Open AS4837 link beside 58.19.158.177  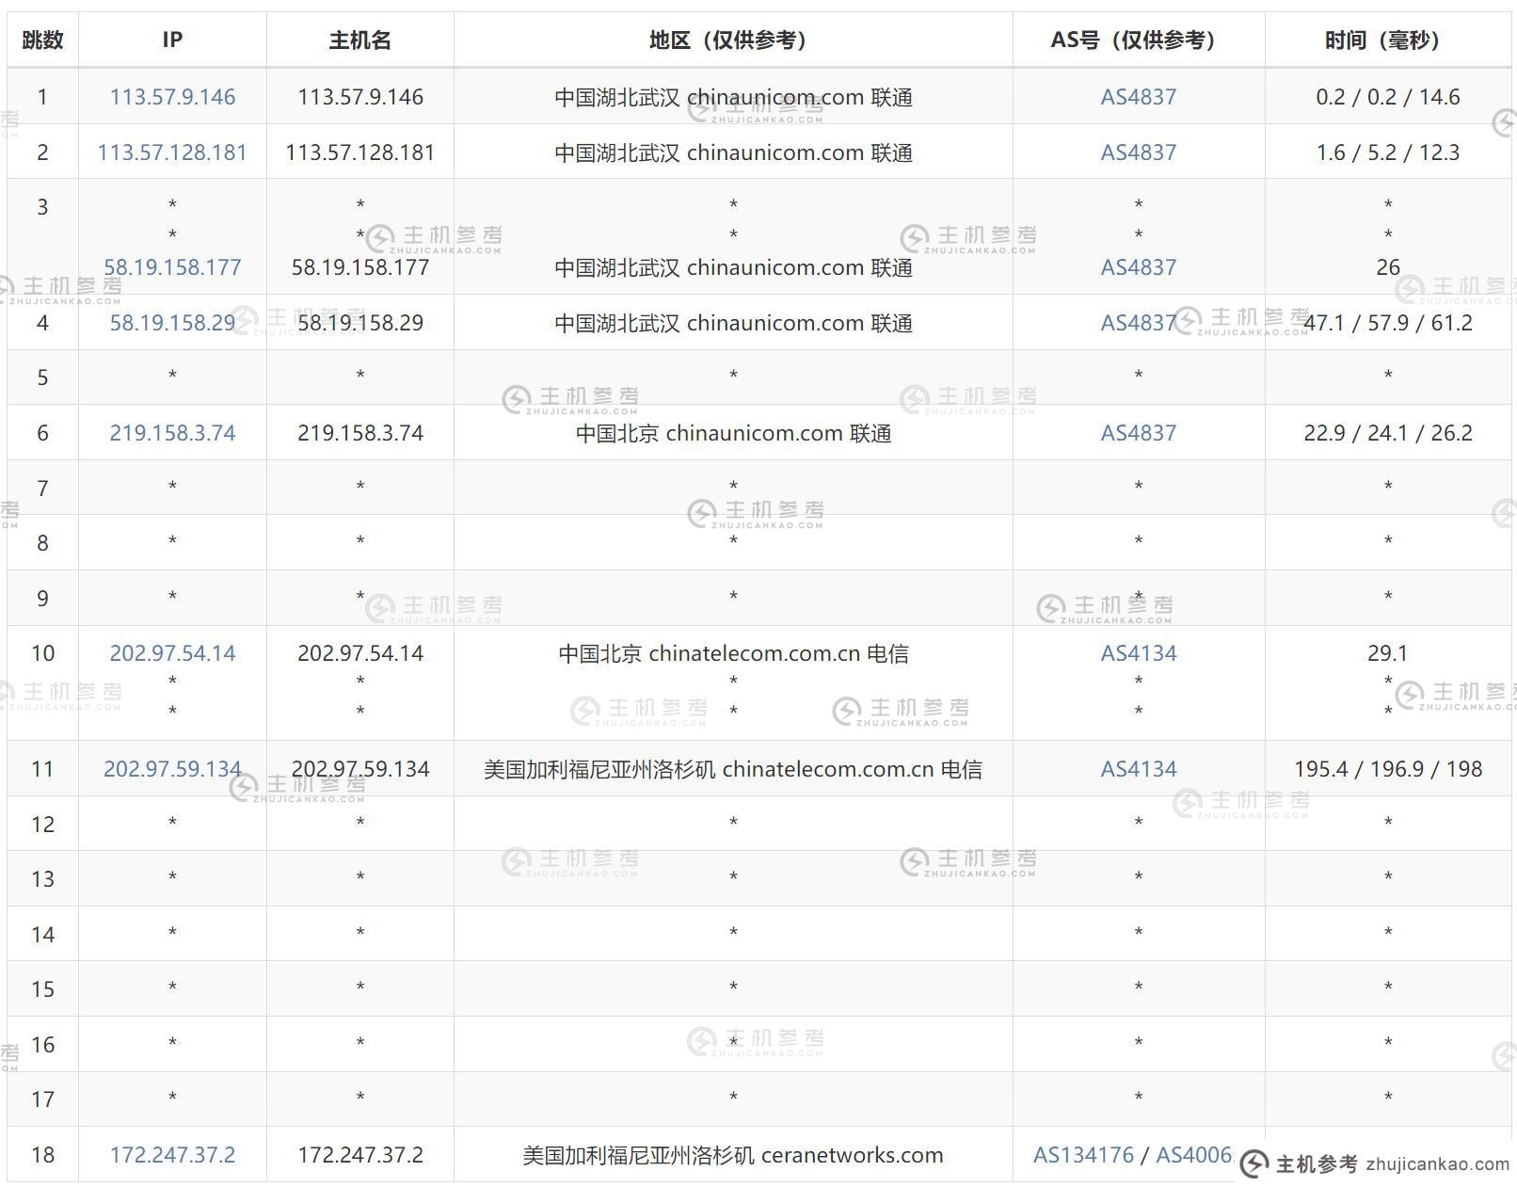pos(1139,267)
